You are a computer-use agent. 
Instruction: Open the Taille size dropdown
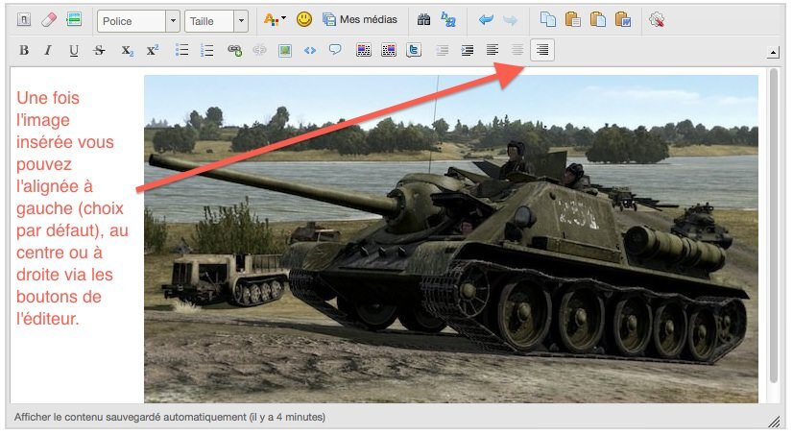click(216, 21)
